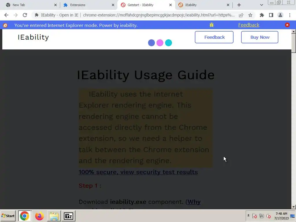Screen dimensions: 296x222
Task: Show hidden system tray icons
Action: point(248,216)
